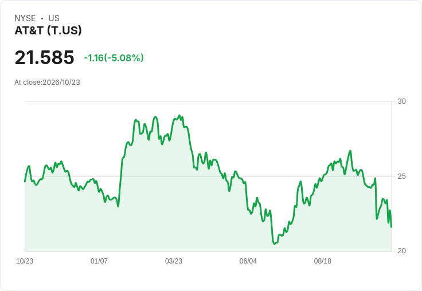
Task: Click the first data point at chart's left end
Action: click(x=25, y=182)
